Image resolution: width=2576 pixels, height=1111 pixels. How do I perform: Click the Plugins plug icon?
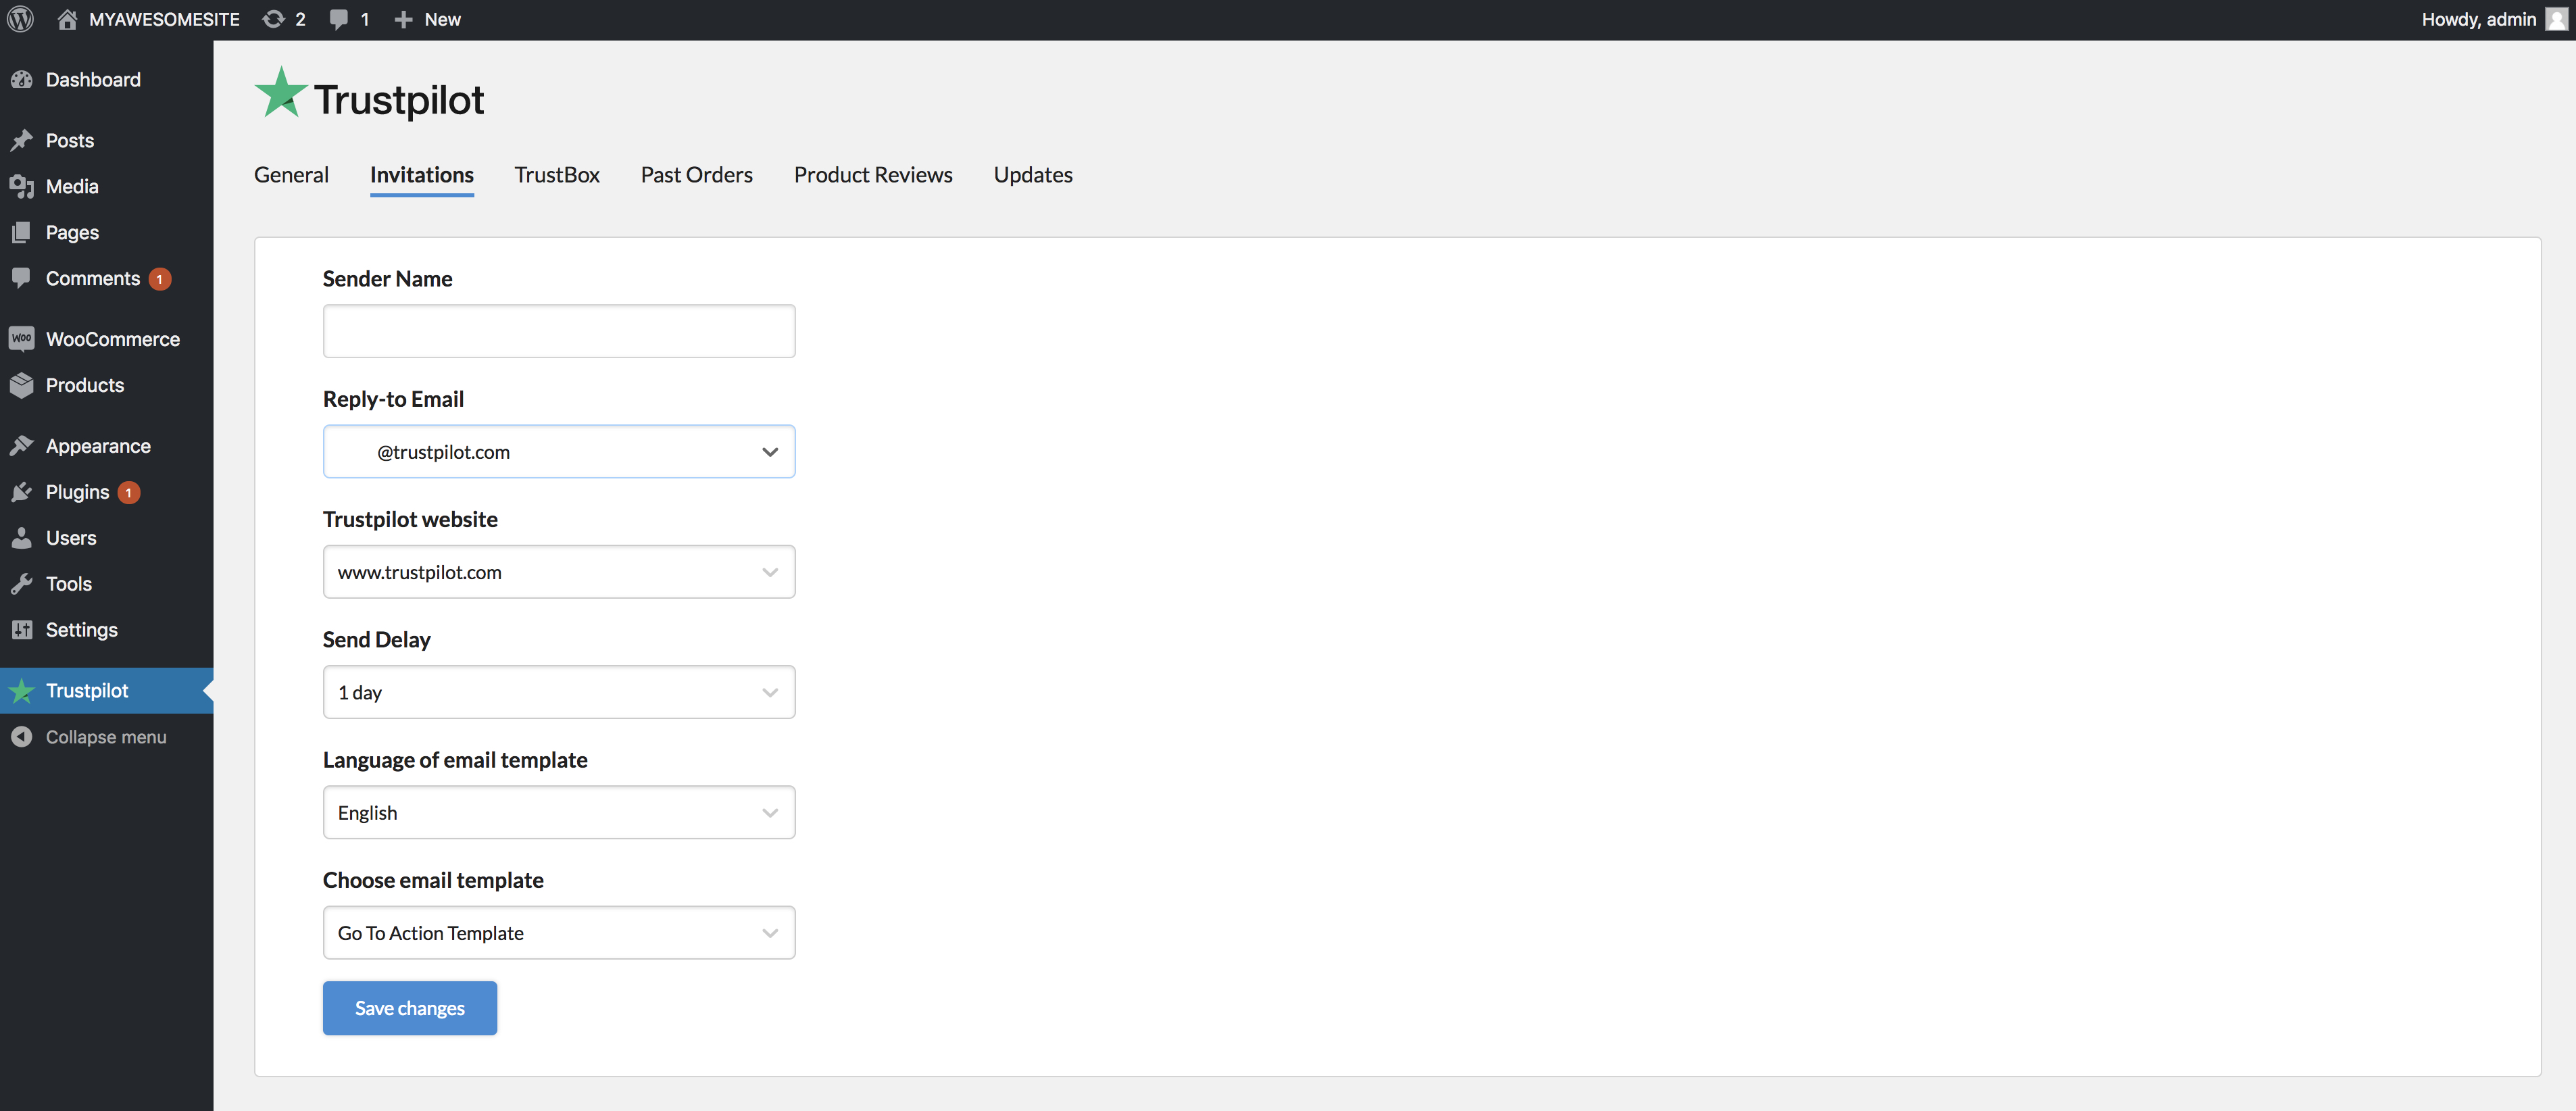[21, 492]
